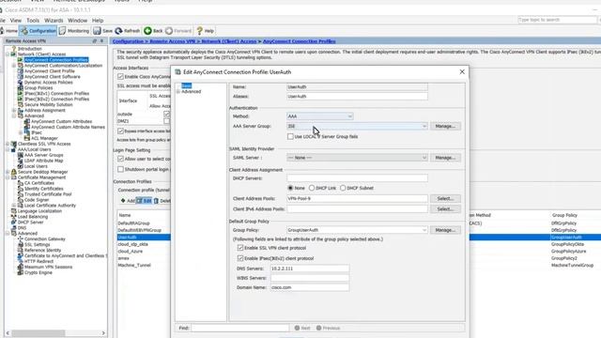
Task: Expand Clientless SSL VPN Access node
Action: (x=8, y=144)
